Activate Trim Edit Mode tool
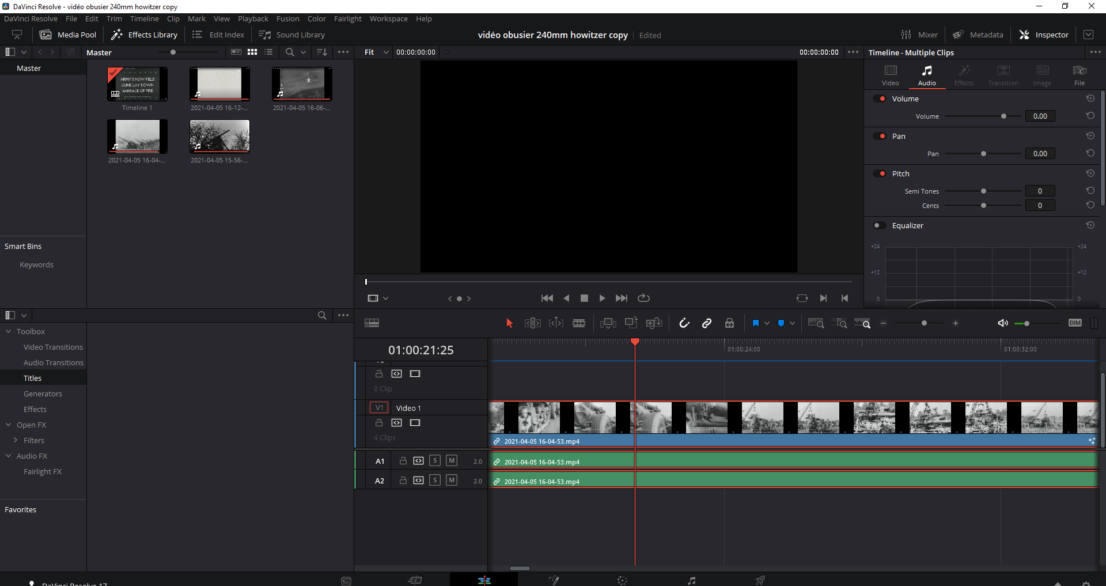This screenshot has height=586, width=1106. pyautogui.click(x=532, y=323)
